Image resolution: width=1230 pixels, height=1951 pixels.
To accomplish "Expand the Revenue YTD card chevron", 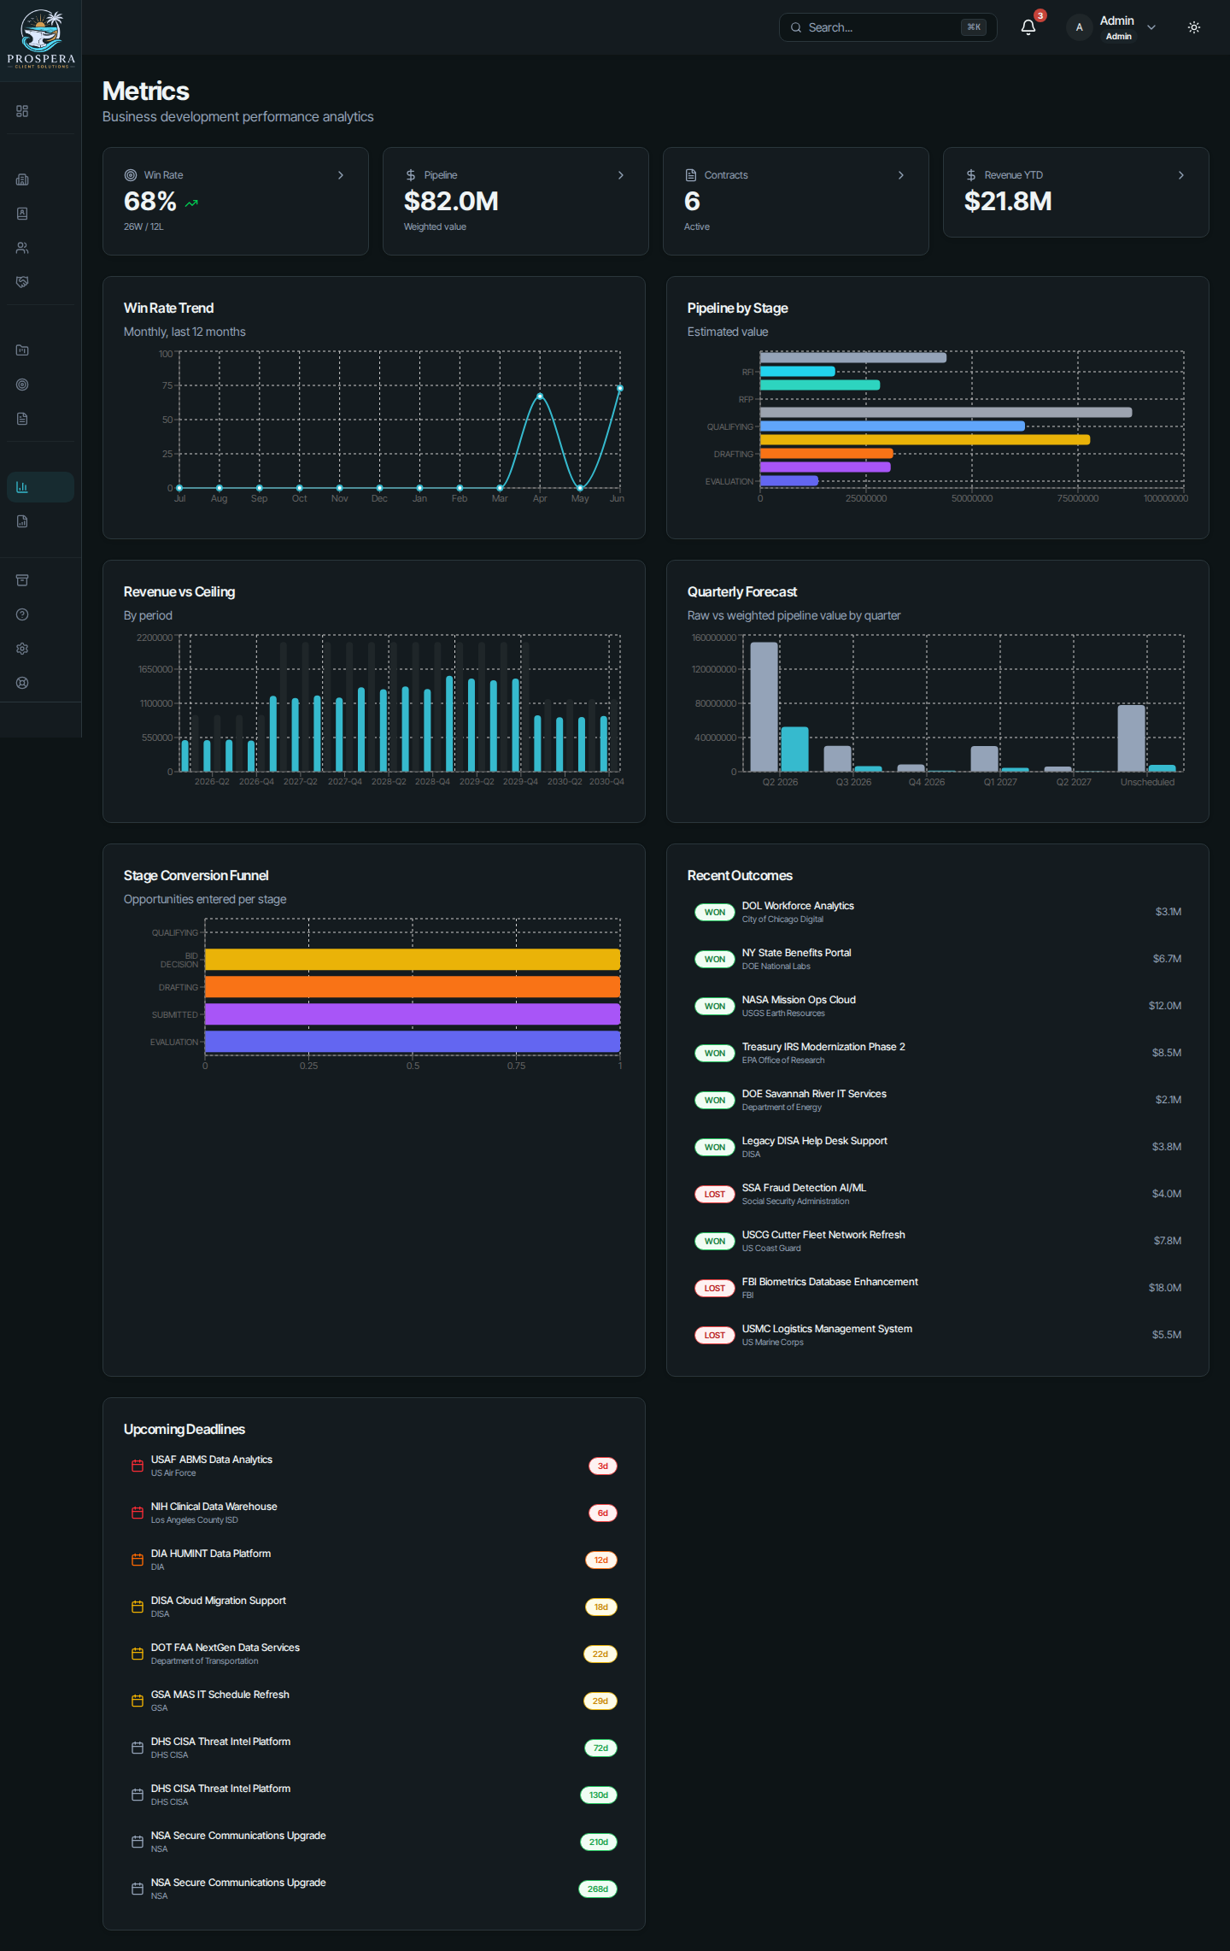I will click(x=1181, y=175).
